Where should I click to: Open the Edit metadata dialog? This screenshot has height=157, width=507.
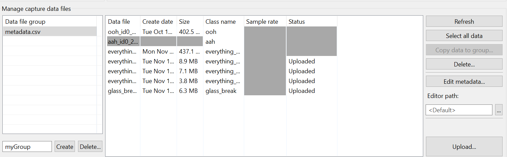[x=464, y=81]
